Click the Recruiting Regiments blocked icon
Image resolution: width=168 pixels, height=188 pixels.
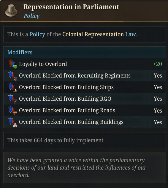pyautogui.click(x=13, y=76)
